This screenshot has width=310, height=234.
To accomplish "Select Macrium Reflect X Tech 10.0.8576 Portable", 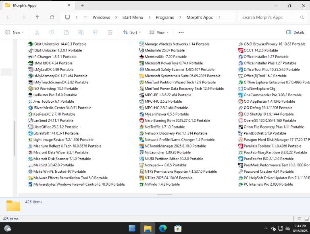I will click(64, 146).
